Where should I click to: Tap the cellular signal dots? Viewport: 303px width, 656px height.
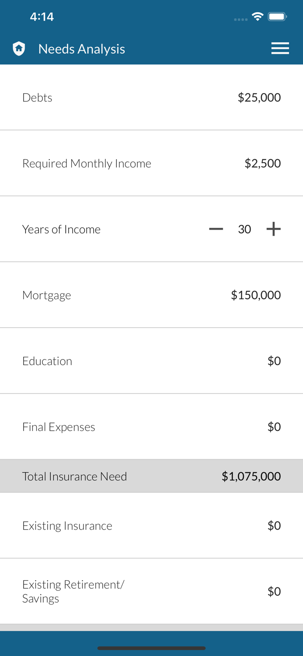pyautogui.click(x=240, y=18)
